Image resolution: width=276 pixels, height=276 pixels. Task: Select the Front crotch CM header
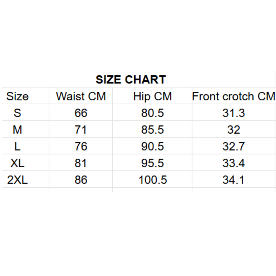234,96
